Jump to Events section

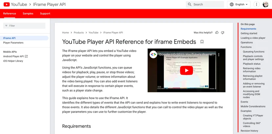[x=244, y=102]
